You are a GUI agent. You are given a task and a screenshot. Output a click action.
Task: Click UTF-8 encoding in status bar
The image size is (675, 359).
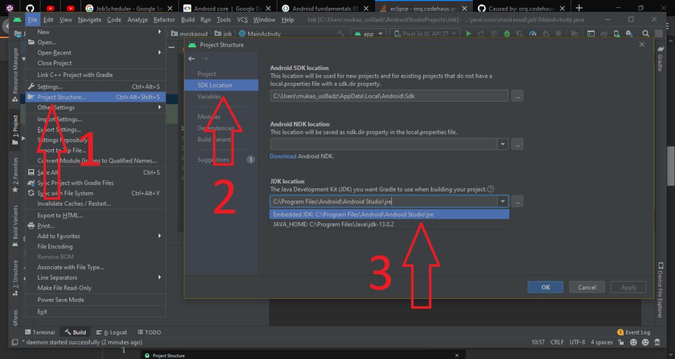click(x=577, y=342)
